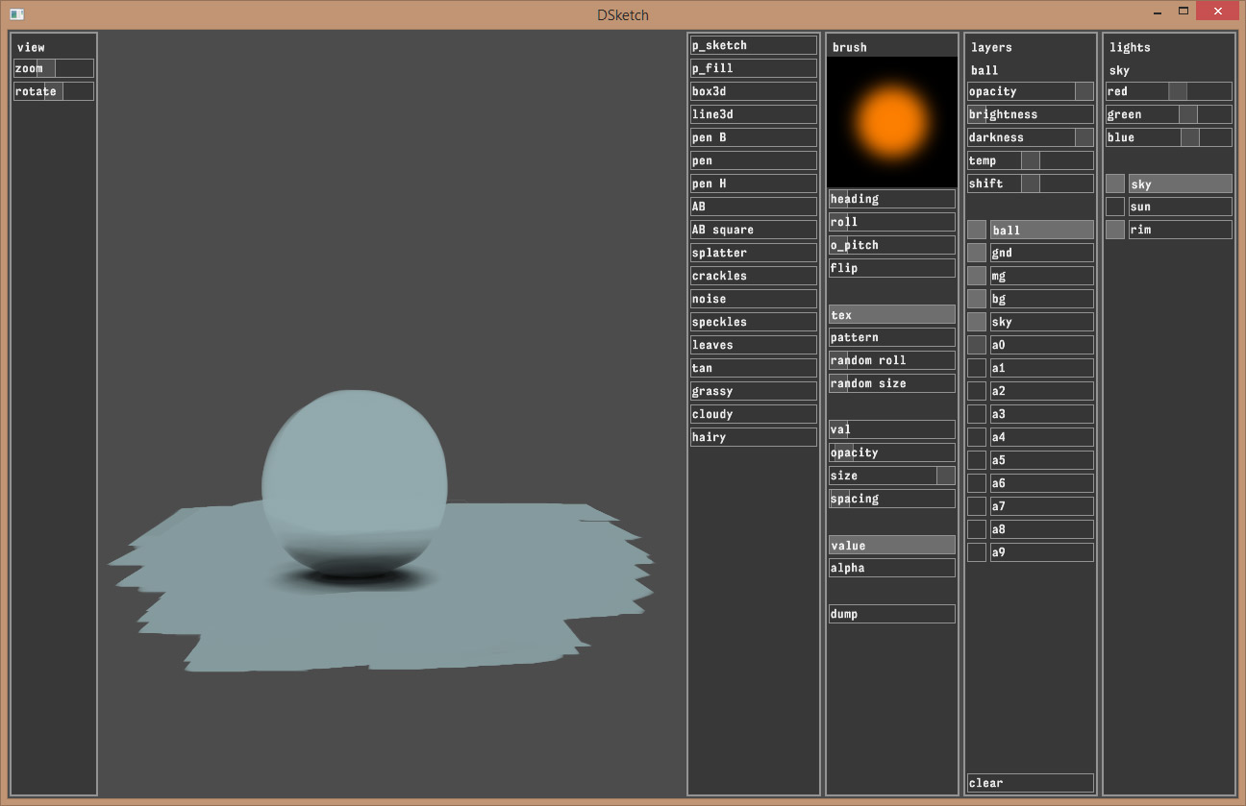
Task: Select the p_sketch brush preset
Action: [x=753, y=45]
